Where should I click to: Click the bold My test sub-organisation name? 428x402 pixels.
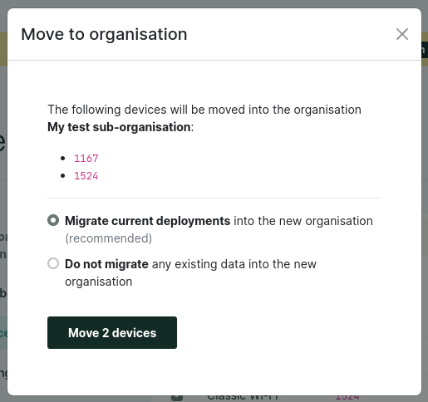coord(119,127)
